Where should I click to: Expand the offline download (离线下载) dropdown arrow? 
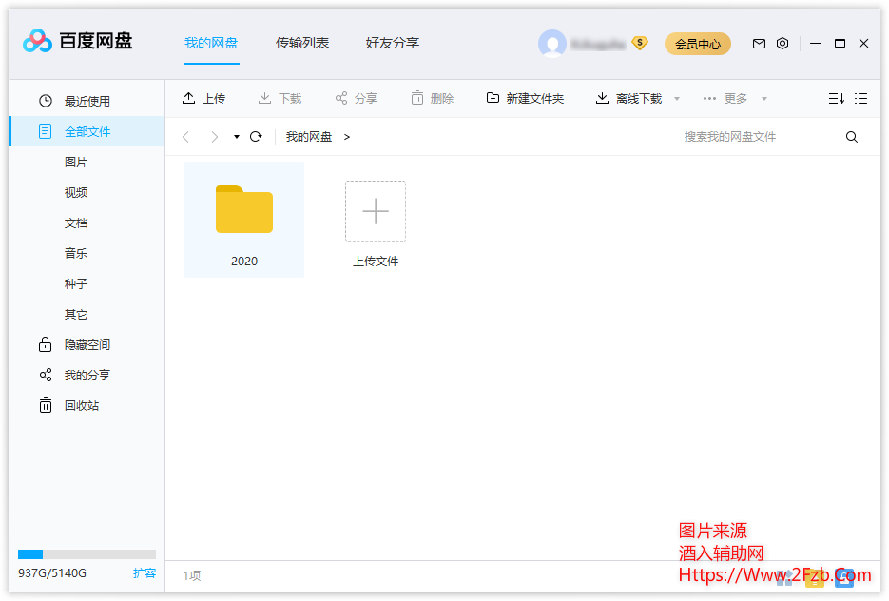pos(677,99)
